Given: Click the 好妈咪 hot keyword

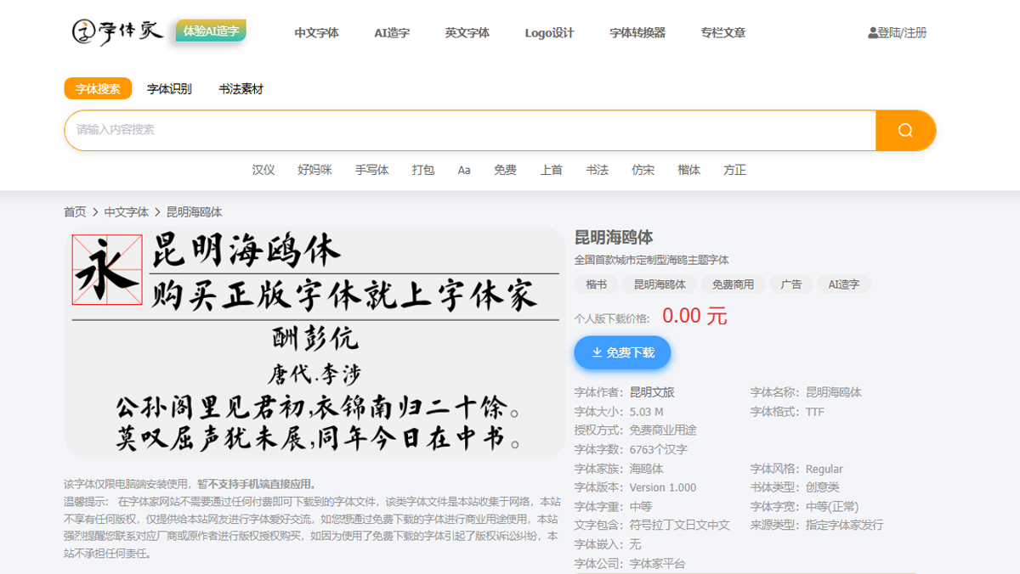Looking at the screenshot, I should 314,170.
